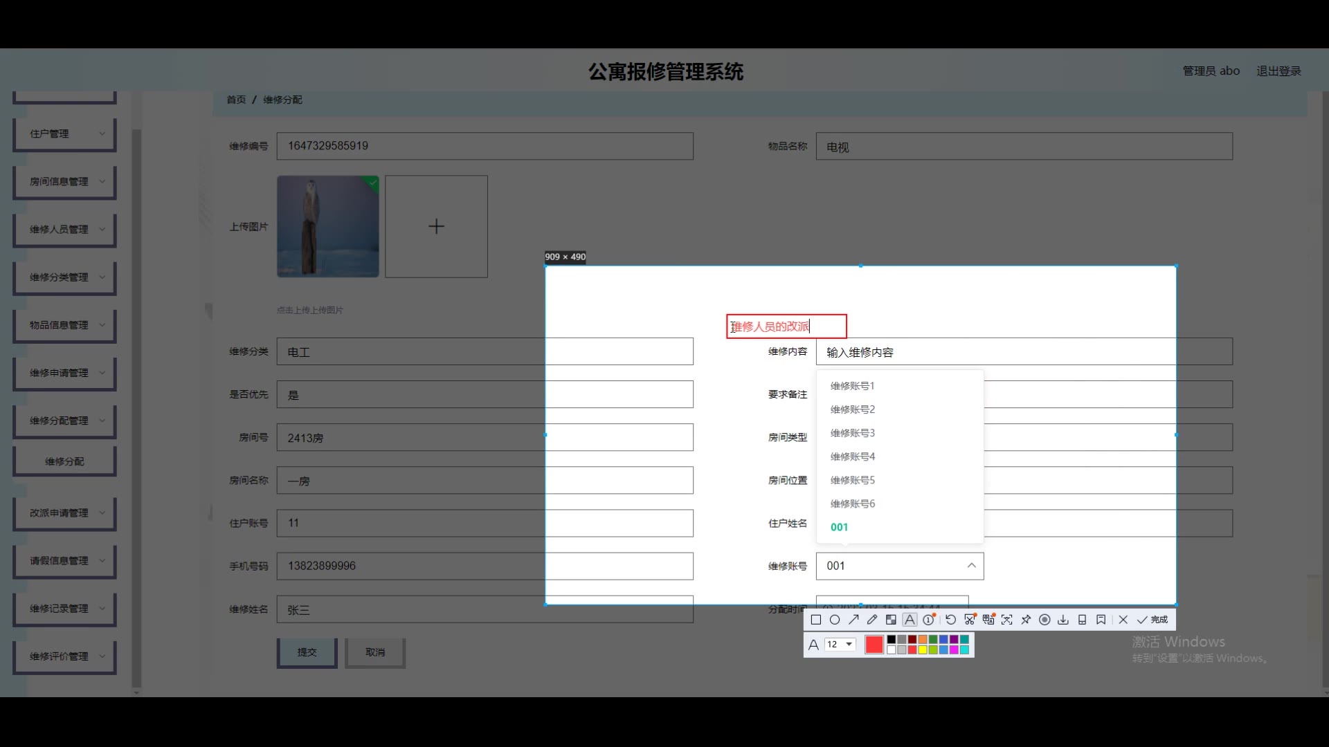The width and height of the screenshot is (1329, 747).
Task: Select 维修账号2 from dropdown list
Action: [900, 409]
